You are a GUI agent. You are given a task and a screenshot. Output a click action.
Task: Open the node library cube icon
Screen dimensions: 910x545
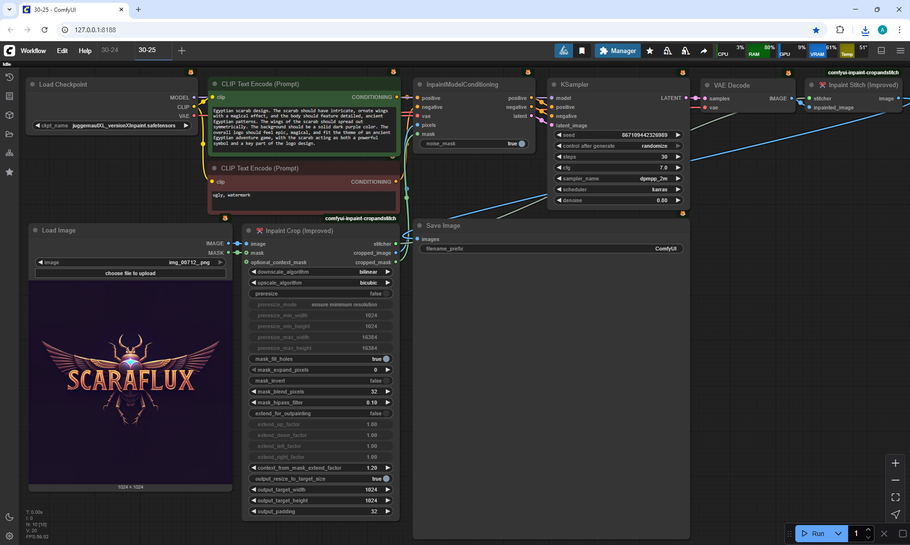pyautogui.click(x=9, y=115)
